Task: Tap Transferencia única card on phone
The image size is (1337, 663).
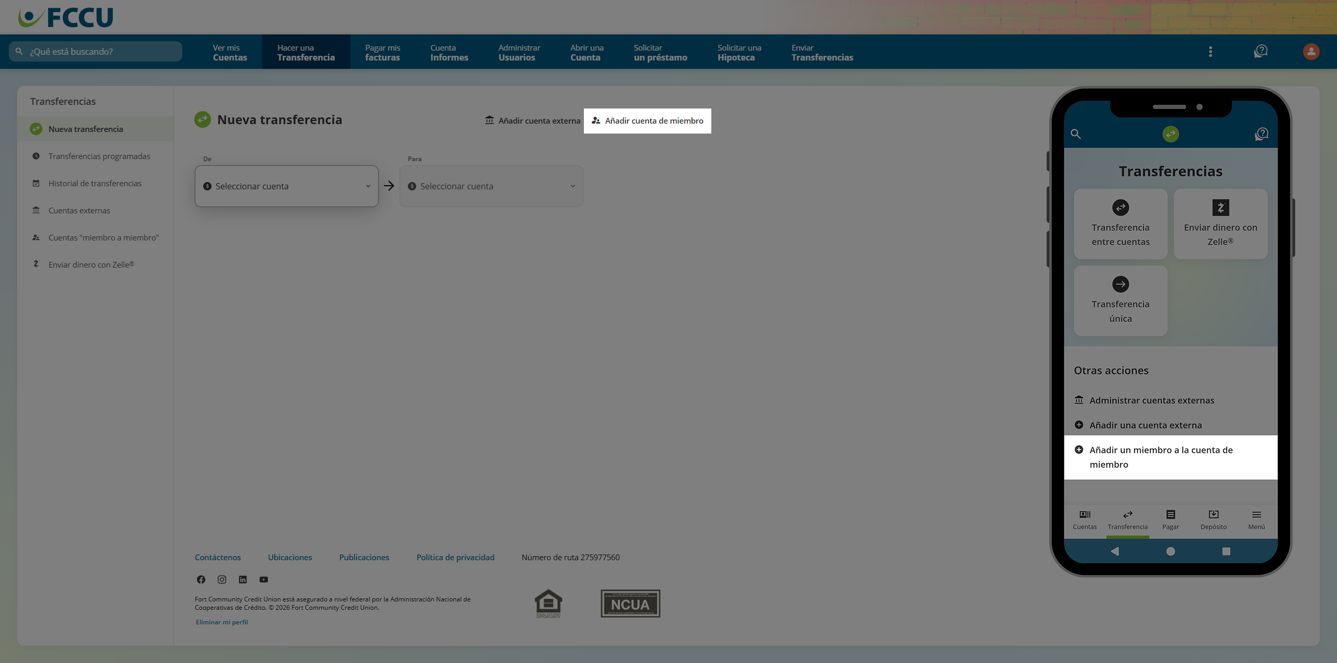Action: click(x=1120, y=300)
